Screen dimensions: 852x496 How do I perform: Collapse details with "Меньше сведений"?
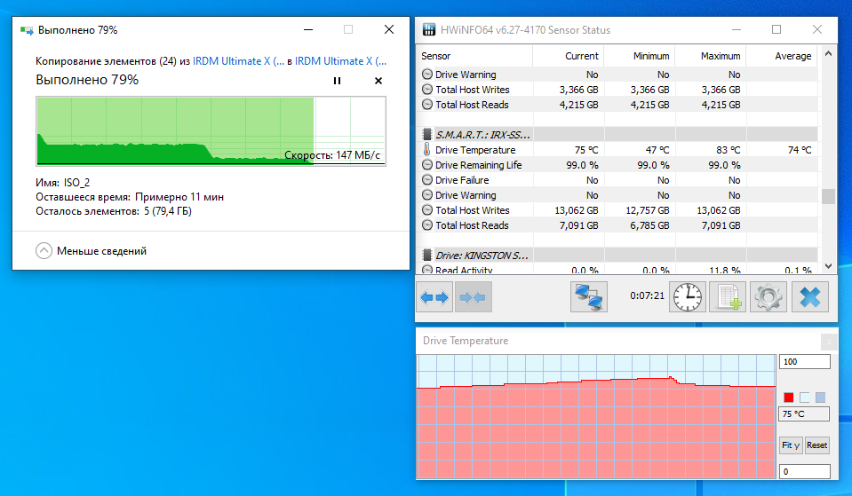point(92,251)
